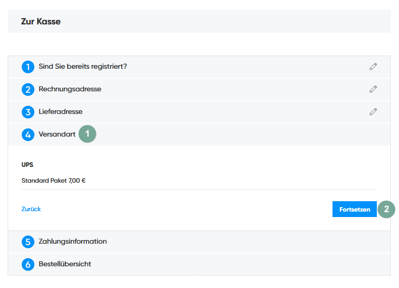Expand the Lieferadresse section title
399x288 pixels.
[61, 111]
